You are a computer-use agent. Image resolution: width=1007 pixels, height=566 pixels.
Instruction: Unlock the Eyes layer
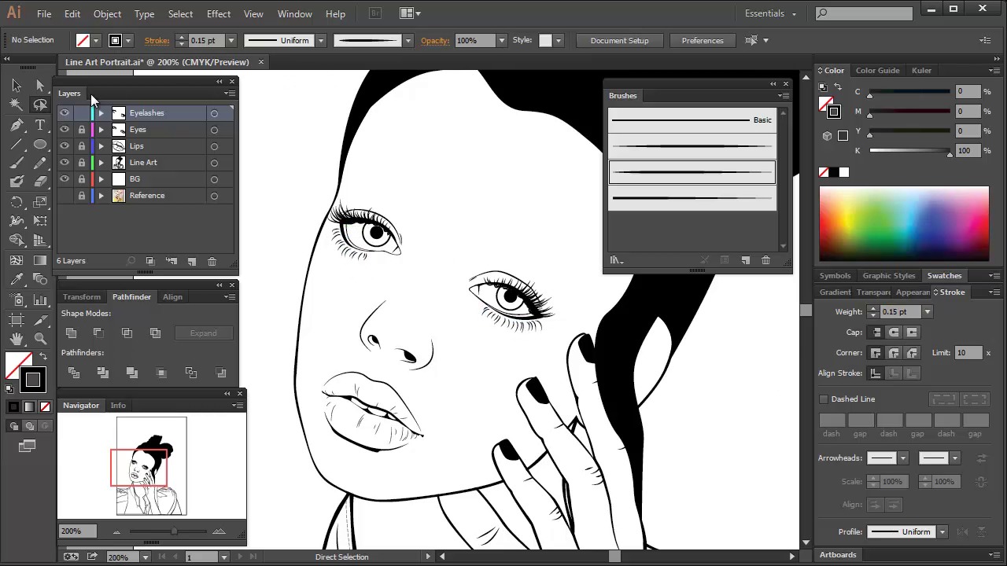[x=82, y=130]
